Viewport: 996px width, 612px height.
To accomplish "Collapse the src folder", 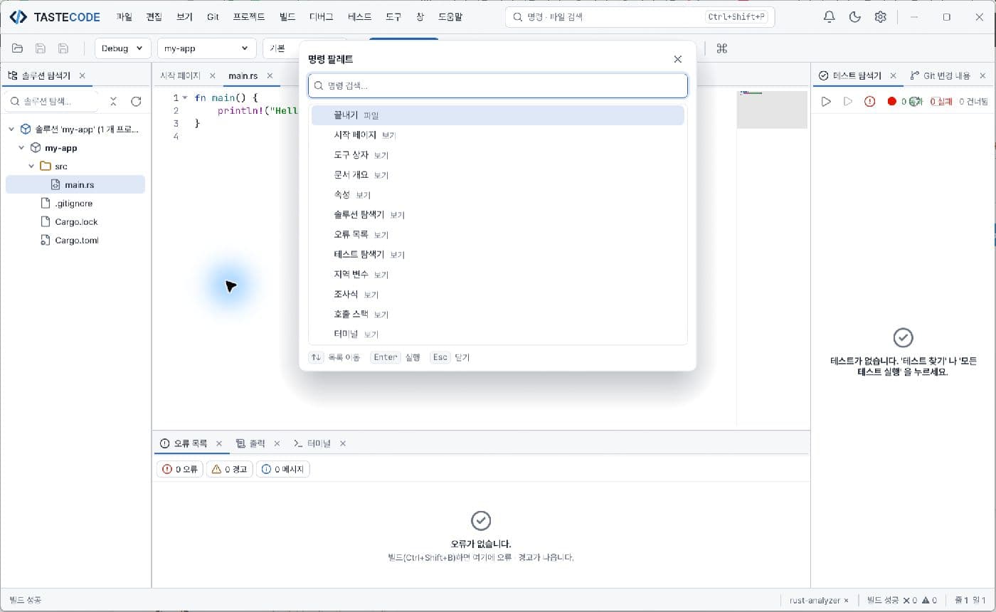I will [x=31, y=167].
